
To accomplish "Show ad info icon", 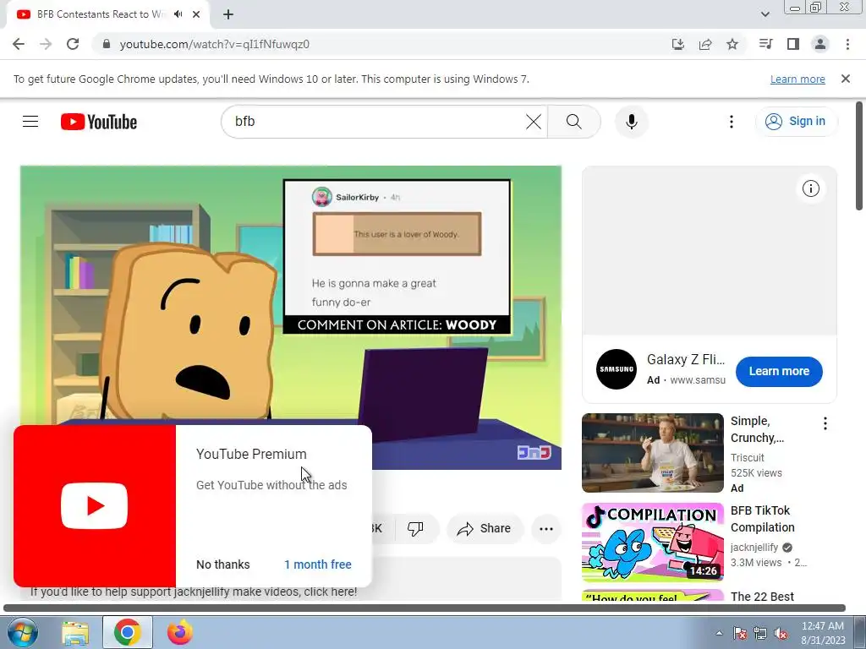I will pyautogui.click(x=810, y=188).
